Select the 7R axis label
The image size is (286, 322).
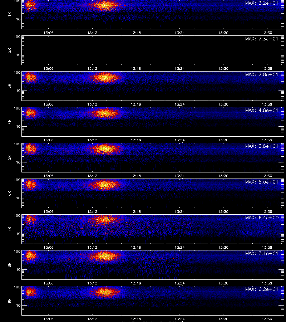[9, 229]
